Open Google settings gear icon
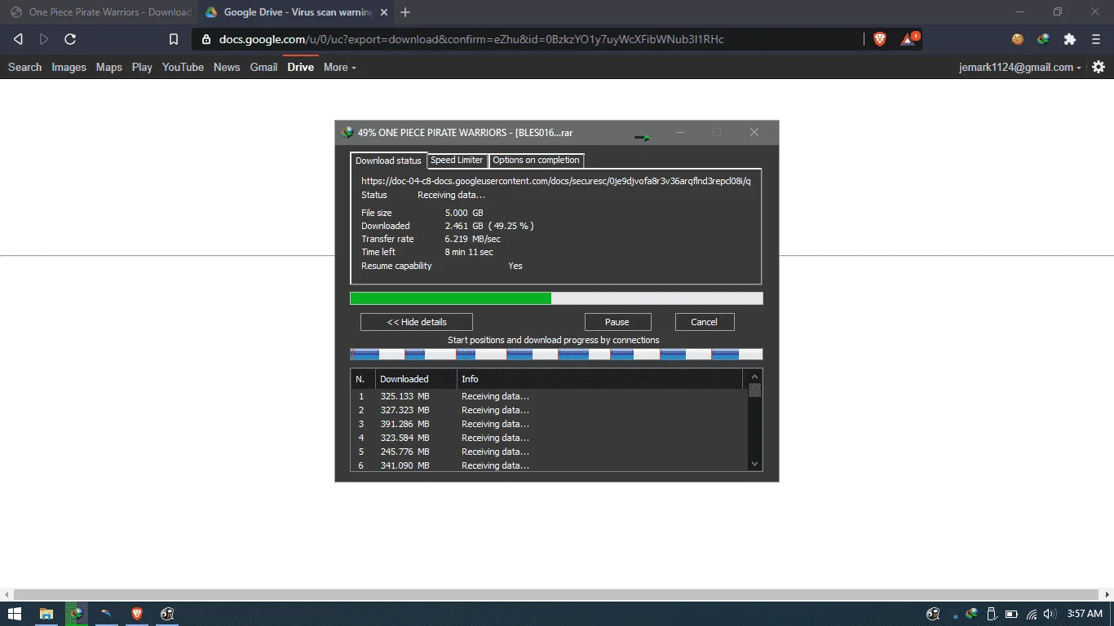Screen dimensions: 1114x626 pos(1099,67)
